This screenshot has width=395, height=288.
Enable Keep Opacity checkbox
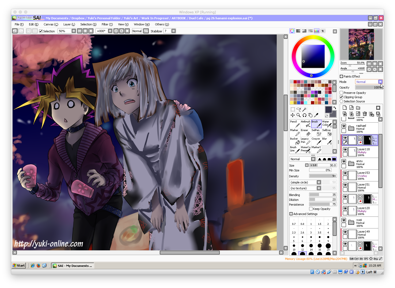(x=311, y=209)
